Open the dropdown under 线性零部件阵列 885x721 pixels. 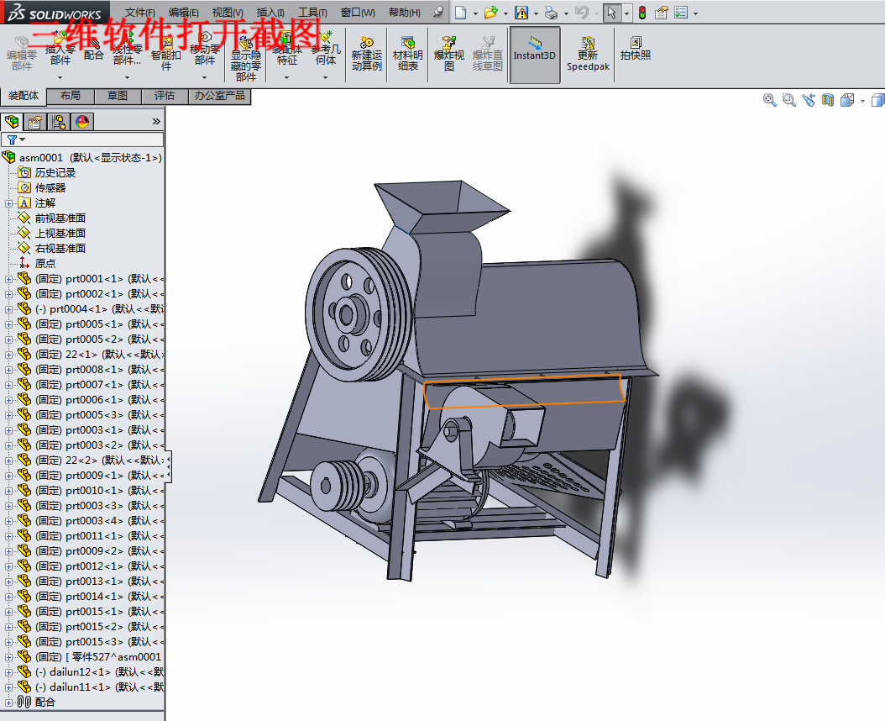(127, 77)
